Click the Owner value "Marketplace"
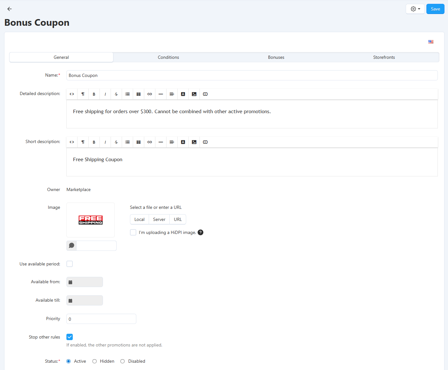Screen dimensions: 448x370 pyautogui.click(x=78, y=189)
